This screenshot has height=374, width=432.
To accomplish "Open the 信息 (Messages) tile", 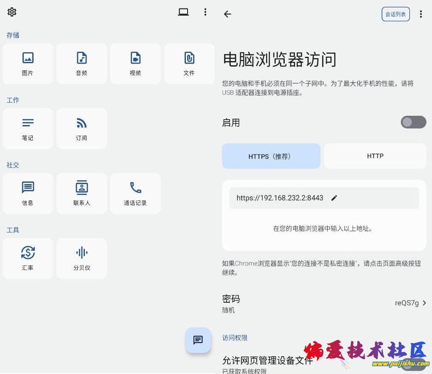I will click(28, 193).
